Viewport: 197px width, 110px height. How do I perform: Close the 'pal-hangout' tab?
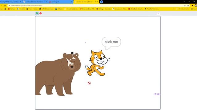(x=72, y=2)
